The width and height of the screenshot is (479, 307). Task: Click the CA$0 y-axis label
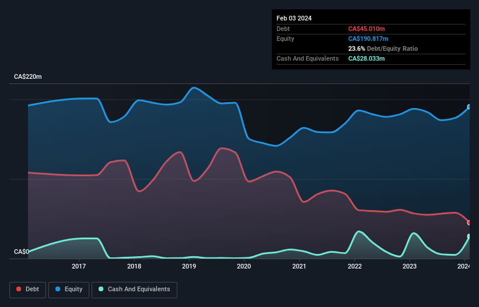pyautogui.click(x=22, y=252)
